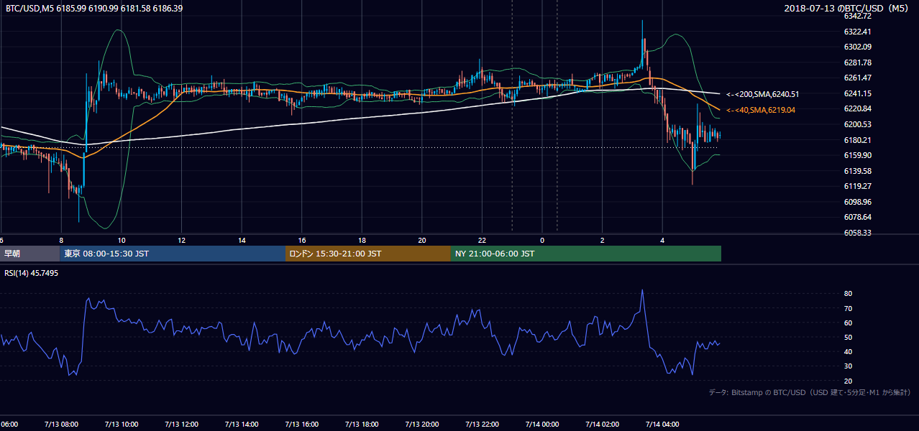Click the 7/14 02:00 date label
Screen dimensions: 919x431
603,425
